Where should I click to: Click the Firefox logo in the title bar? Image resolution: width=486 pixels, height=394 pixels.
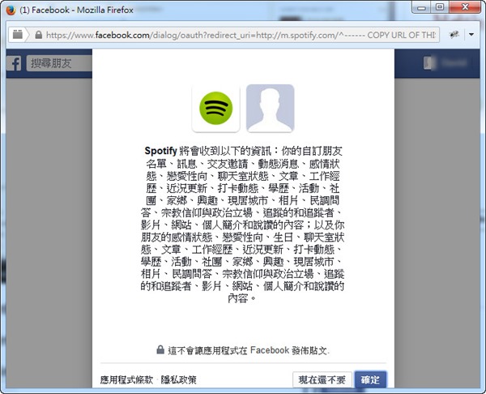tap(11, 11)
